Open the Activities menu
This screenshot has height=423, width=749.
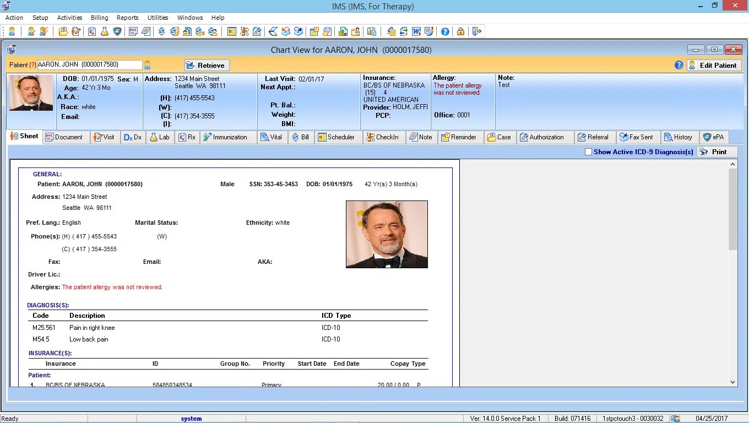[x=69, y=18]
